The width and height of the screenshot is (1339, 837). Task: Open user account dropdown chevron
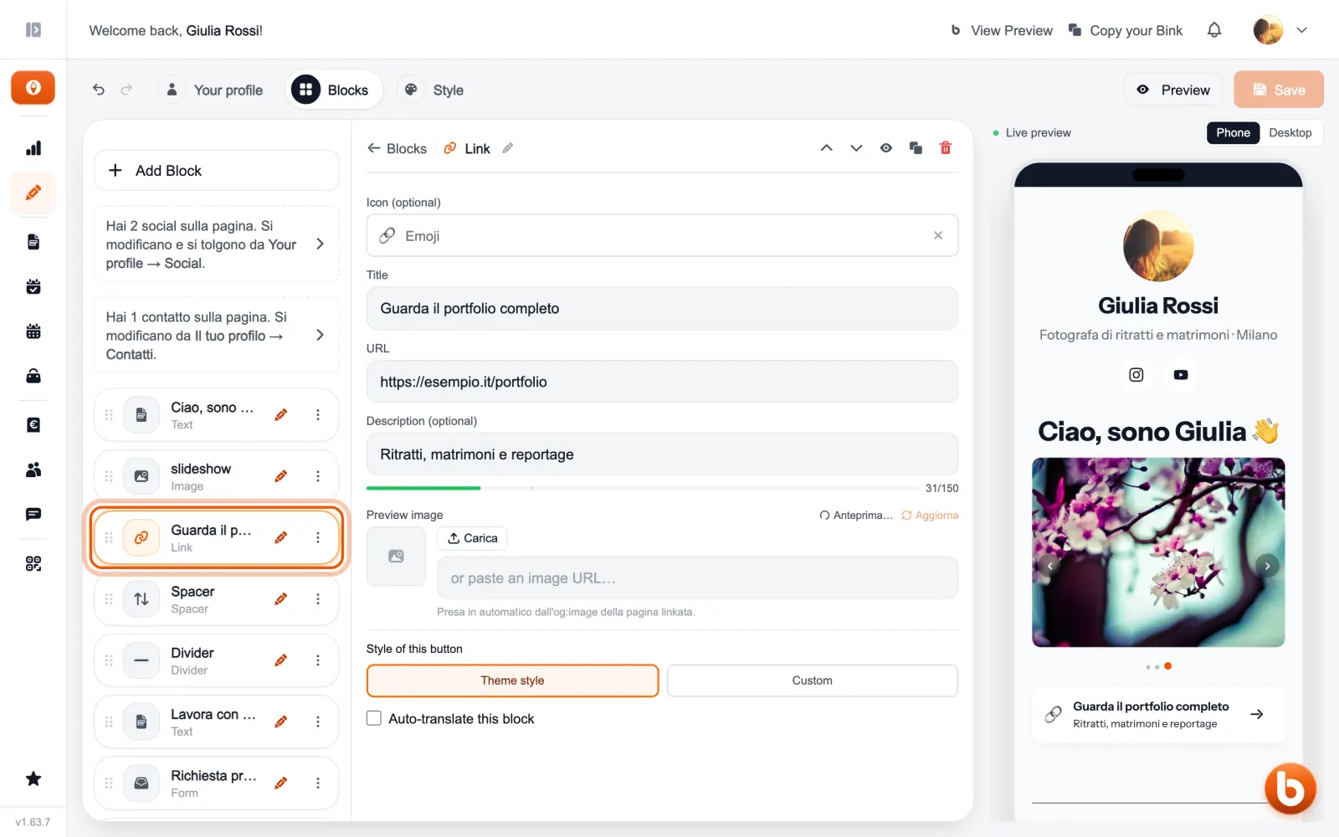[x=1301, y=30]
